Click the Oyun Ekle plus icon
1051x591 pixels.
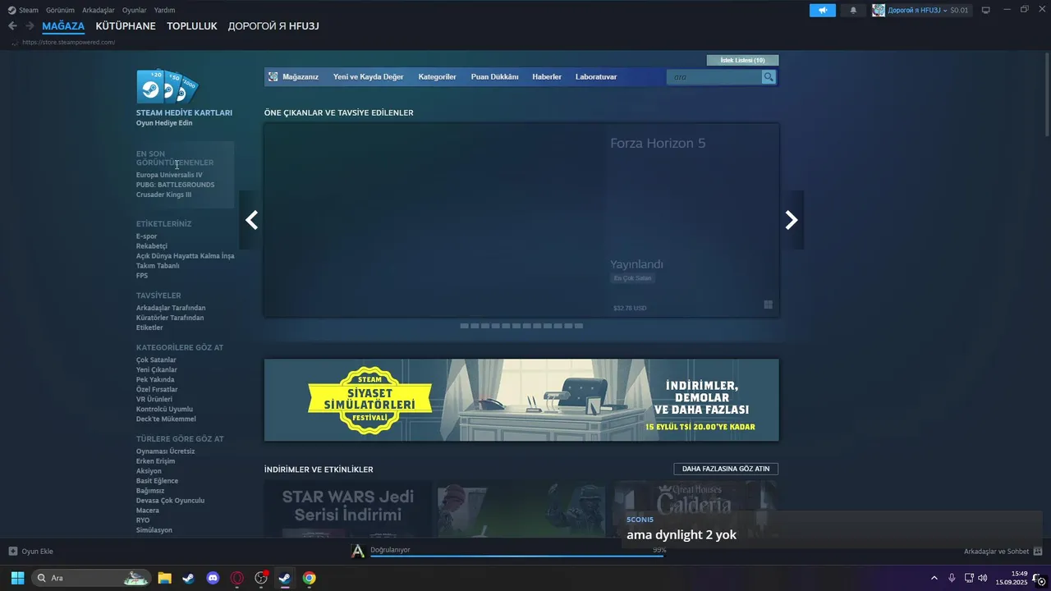[x=12, y=551]
